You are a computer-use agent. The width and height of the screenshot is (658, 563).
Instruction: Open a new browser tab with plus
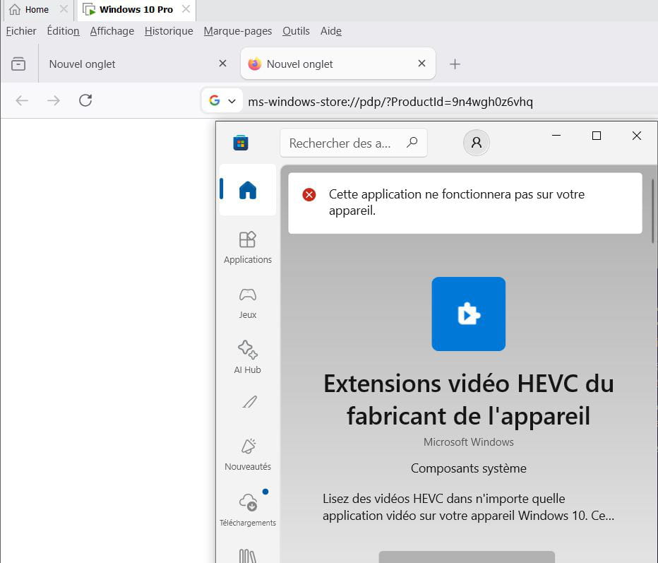coord(455,64)
